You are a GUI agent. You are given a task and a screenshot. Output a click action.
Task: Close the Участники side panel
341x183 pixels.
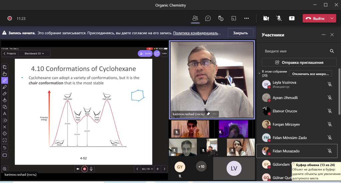(x=332, y=35)
